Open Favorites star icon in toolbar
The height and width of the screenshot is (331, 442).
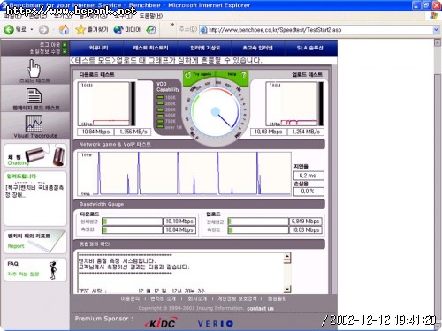pyautogui.click(x=80, y=29)
